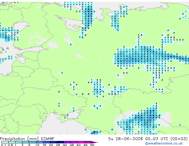Click the '45' legend value

(86, 145)
